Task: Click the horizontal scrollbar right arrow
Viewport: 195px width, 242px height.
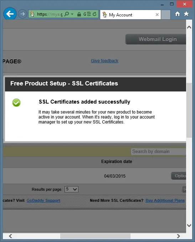Action: coord(178,236)
